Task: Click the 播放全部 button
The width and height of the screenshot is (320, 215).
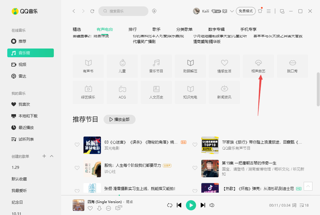Action: [x=119, y=119]
